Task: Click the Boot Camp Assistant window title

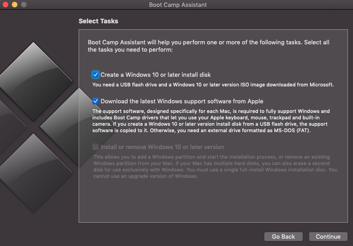Action: [178, 5]
